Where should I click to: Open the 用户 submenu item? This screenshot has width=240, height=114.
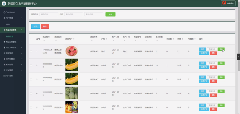click(8, 24)
